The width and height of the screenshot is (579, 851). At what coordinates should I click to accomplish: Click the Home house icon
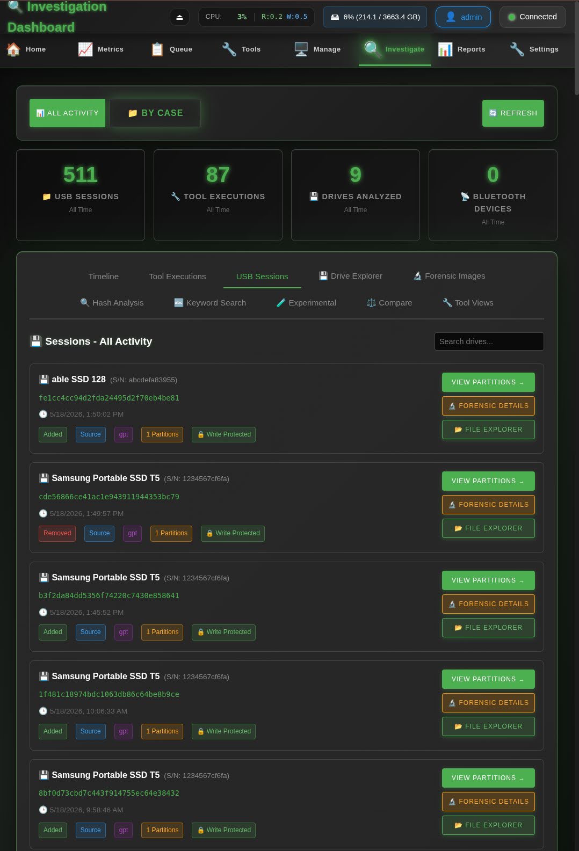(x=13, y=49)
